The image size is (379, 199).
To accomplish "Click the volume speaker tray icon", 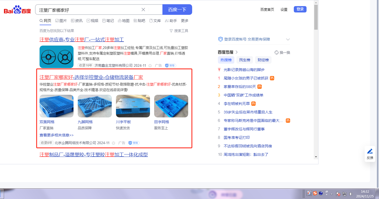I will (351, 194).
